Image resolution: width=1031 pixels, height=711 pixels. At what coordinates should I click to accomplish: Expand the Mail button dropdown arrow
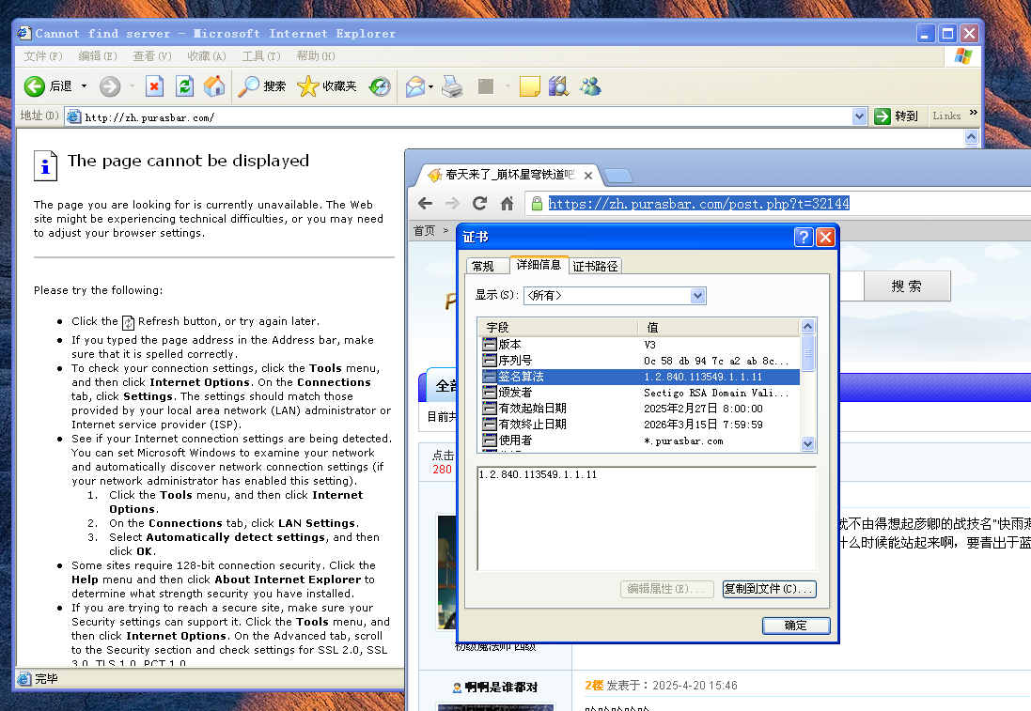pos(430,86)
